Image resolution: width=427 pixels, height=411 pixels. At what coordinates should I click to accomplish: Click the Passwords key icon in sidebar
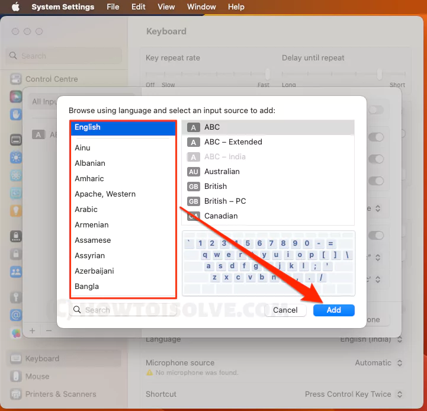16,297
